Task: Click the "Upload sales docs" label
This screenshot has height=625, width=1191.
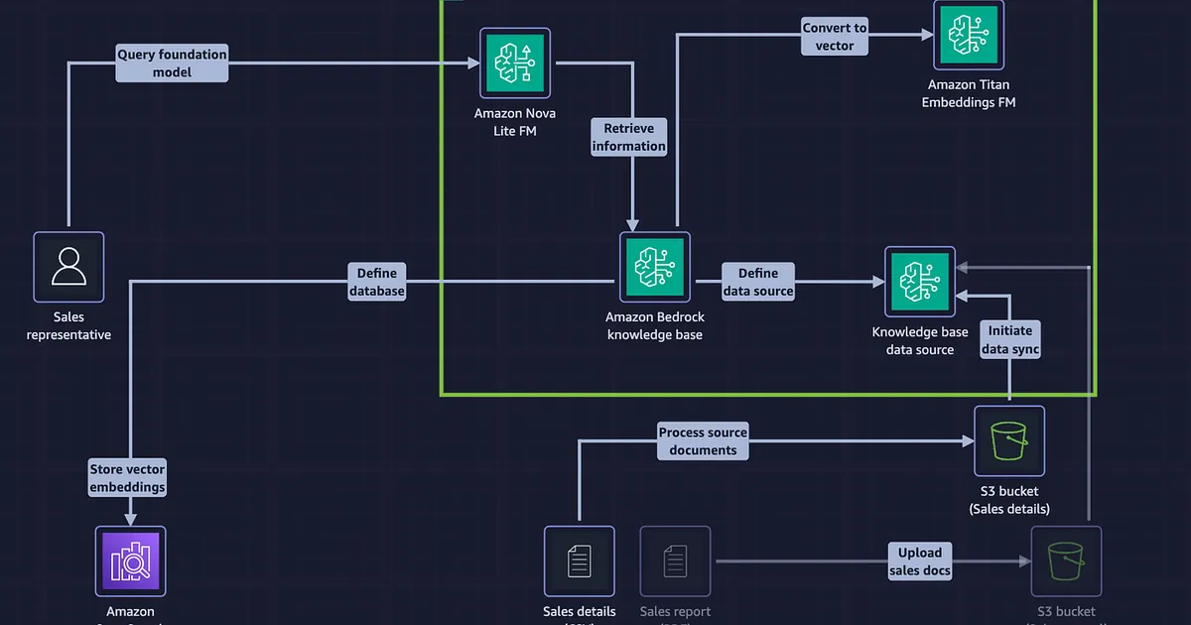Action: [920, 561]
